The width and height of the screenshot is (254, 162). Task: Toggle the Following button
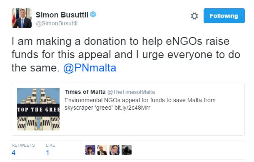click(x=224, y=16)
